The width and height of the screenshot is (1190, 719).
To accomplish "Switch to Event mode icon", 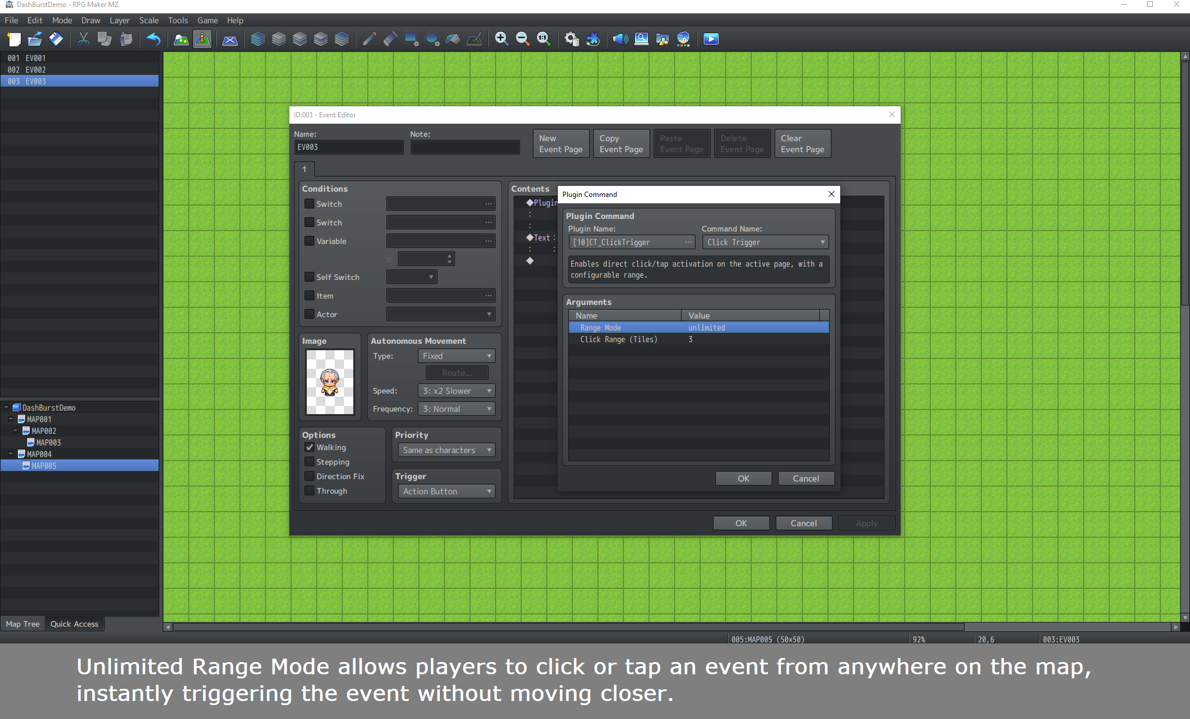I will (202, 39).
